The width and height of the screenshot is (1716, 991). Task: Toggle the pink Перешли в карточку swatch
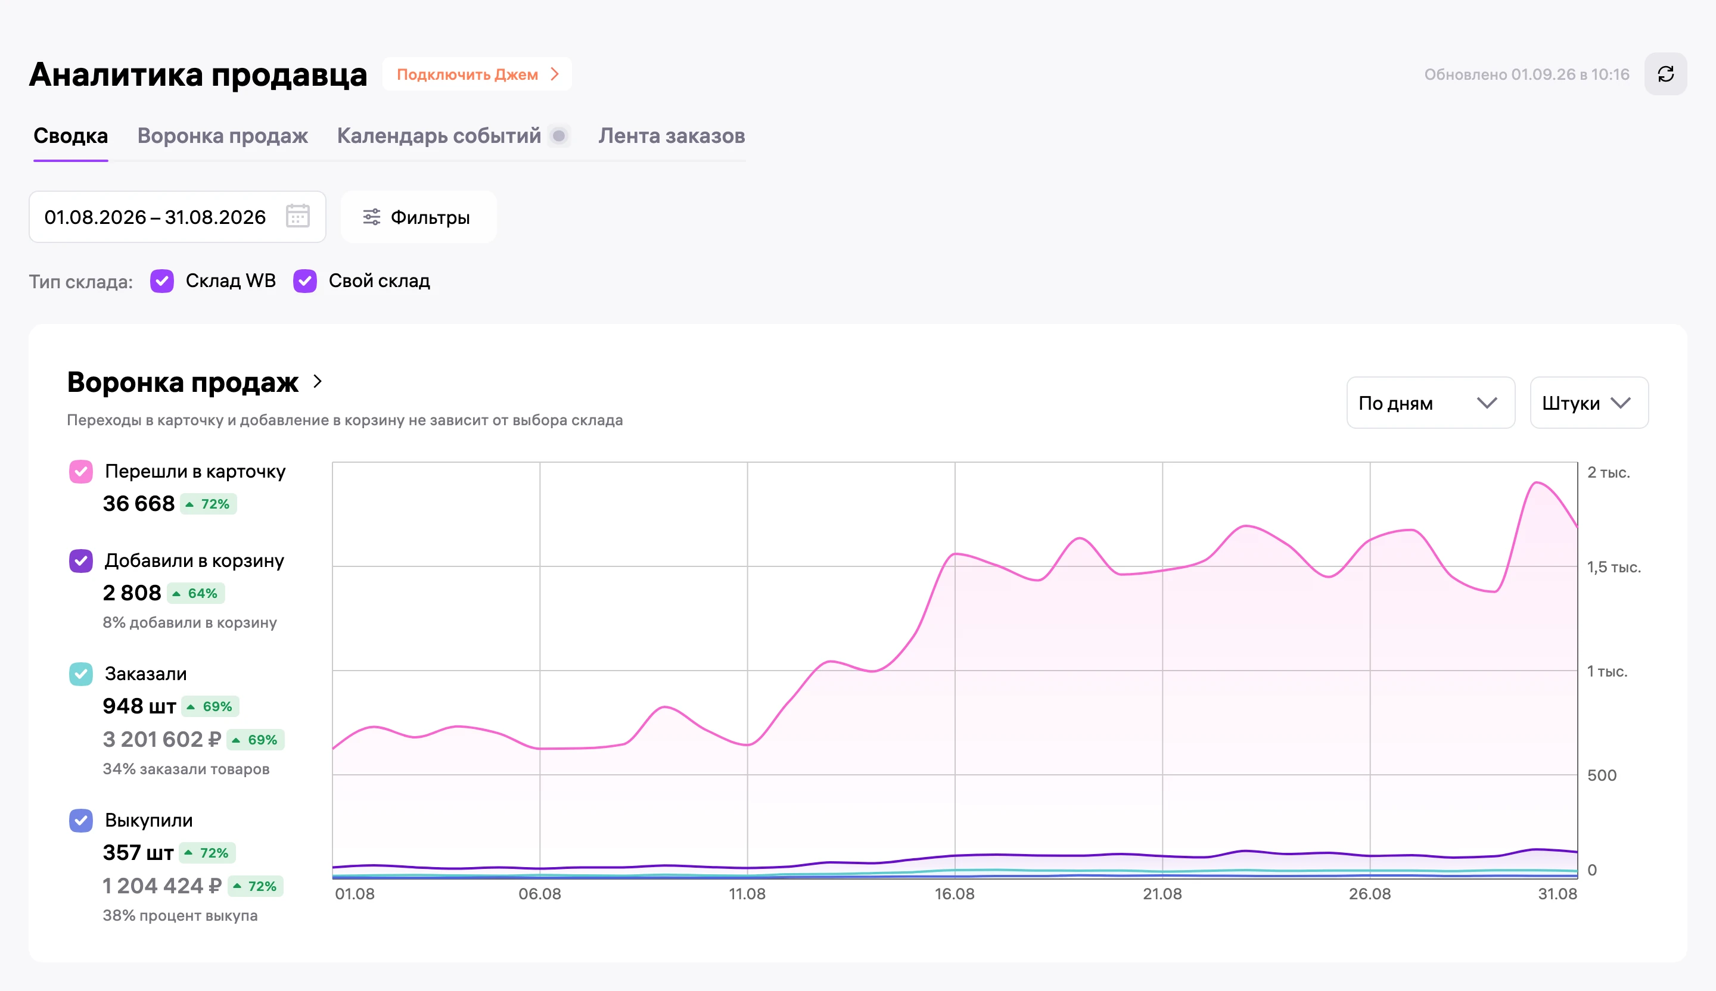point(81,472)
